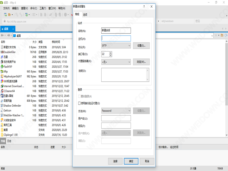Increase port number with up arrow

tap(111, 53)
